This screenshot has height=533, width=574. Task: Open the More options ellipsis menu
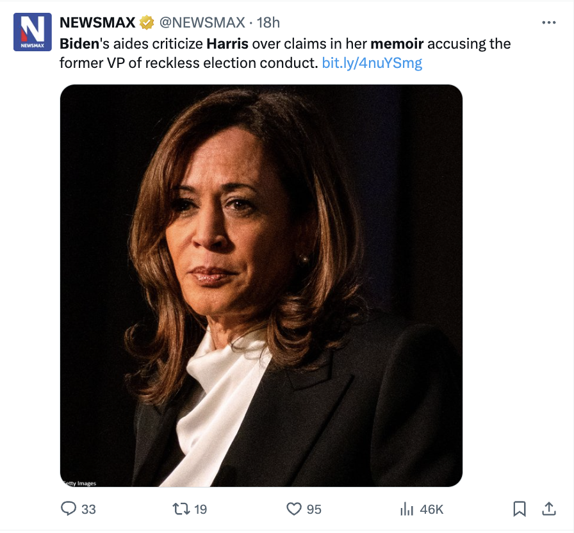click(548, 22)
